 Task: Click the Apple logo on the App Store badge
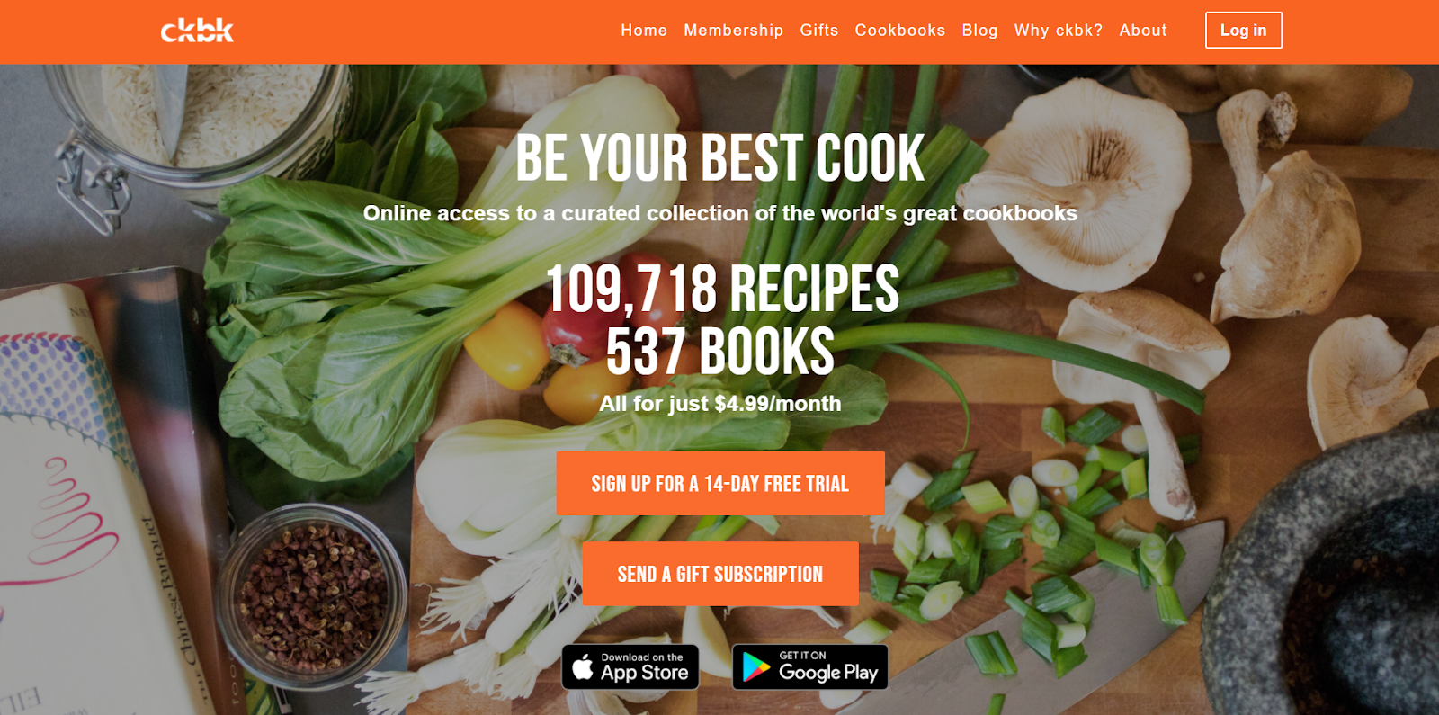[x=583, y=667]
